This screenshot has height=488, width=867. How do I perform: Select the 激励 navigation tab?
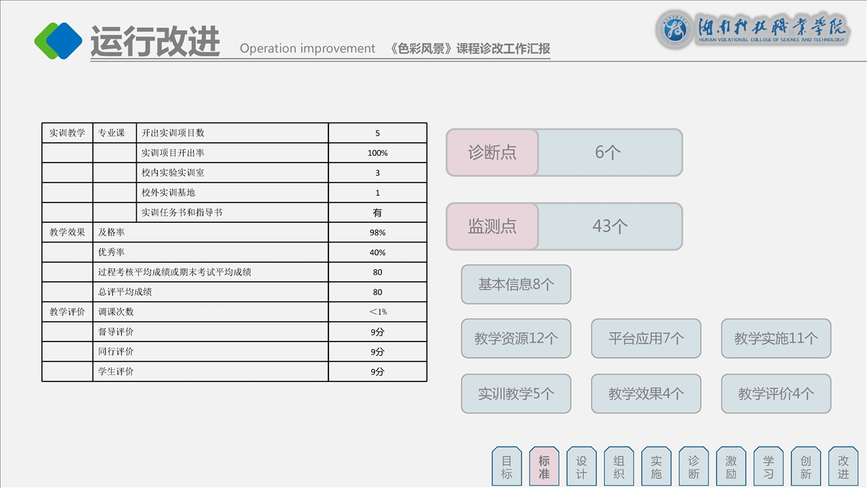point(731,467)
